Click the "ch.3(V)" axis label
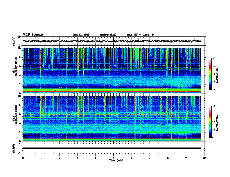Image resolution: width=230 pixels, height=177 pixels. tap(14, 148)
